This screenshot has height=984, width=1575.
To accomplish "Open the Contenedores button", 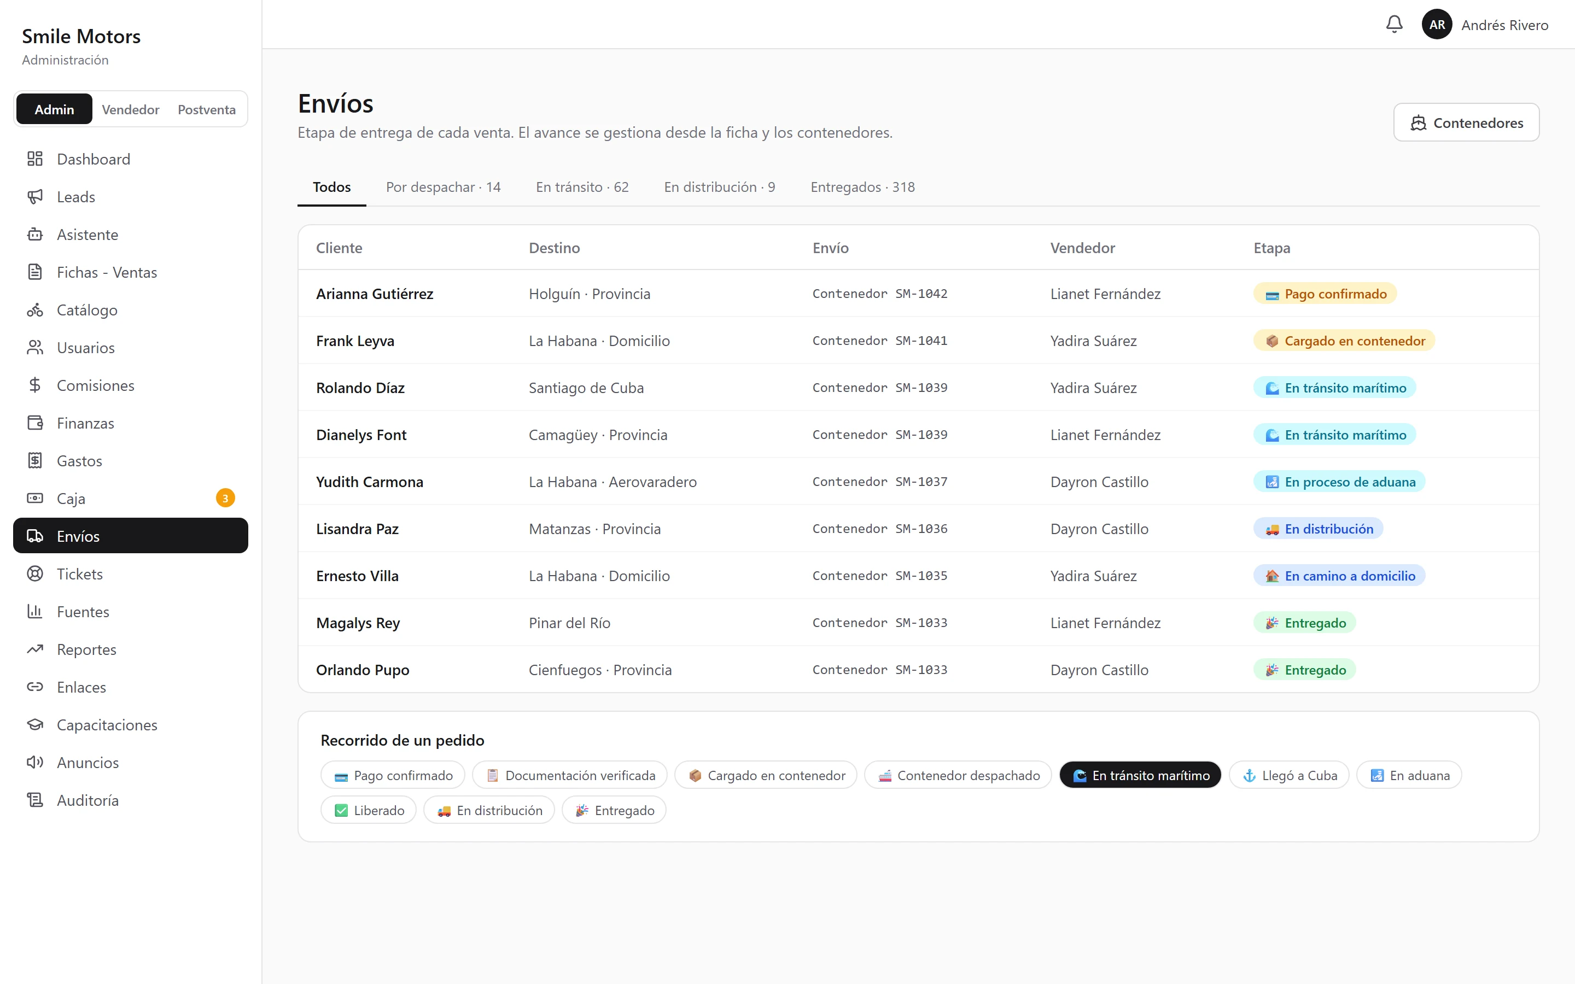I will tap(1466, 122).
